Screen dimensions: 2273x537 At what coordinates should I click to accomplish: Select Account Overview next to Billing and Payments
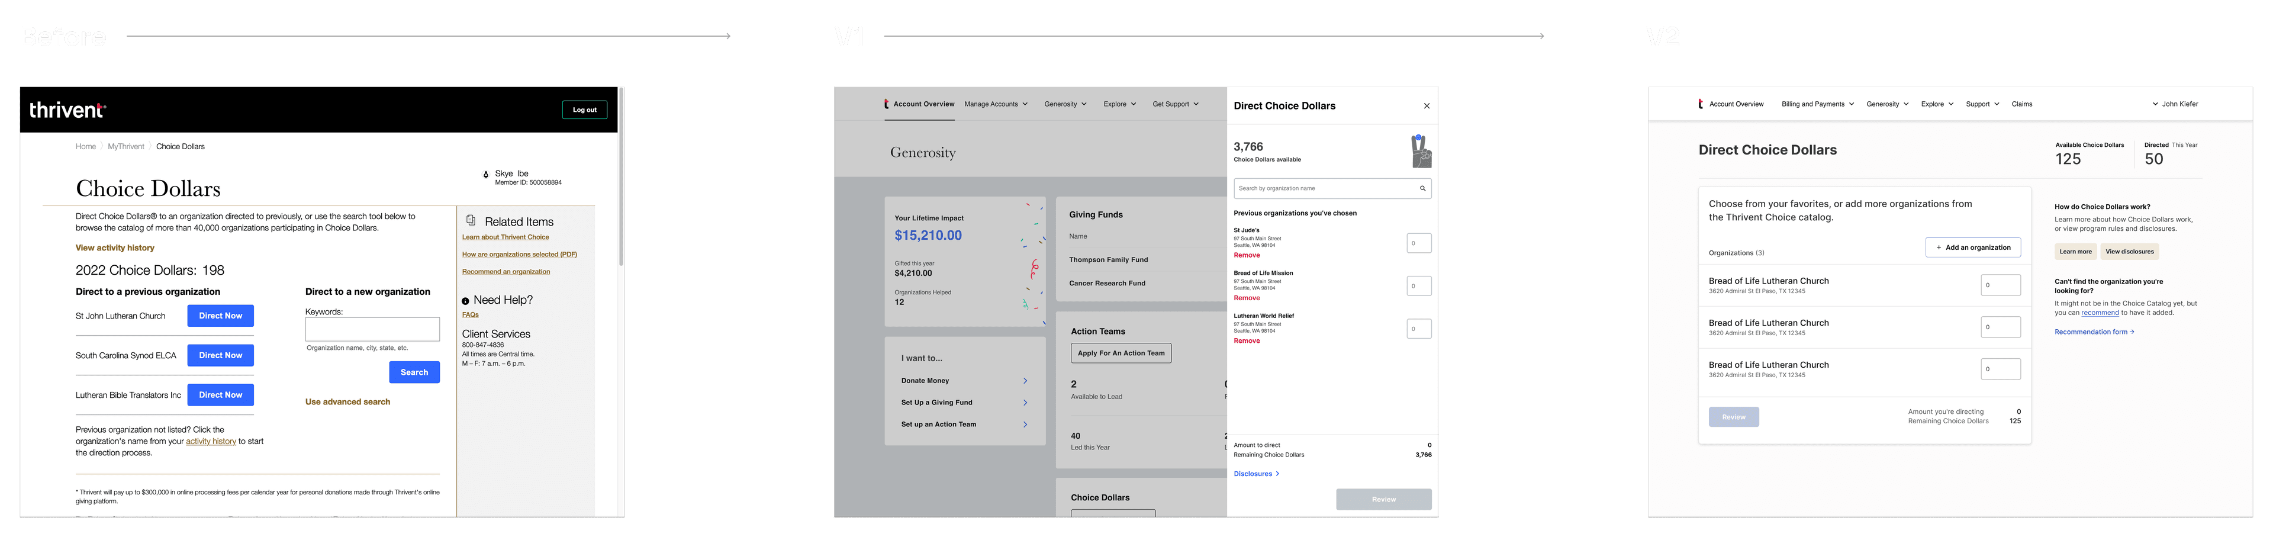point(1737,104)
